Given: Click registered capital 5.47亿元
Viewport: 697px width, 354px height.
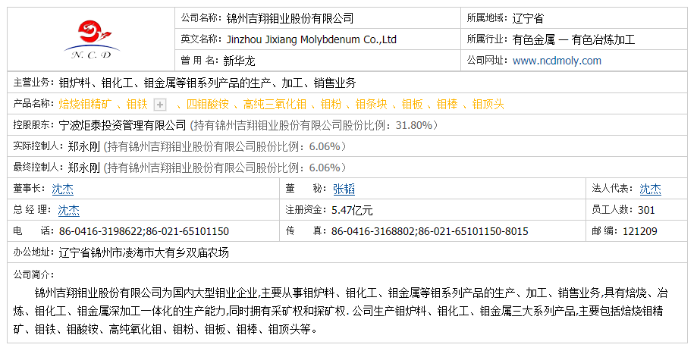Looking at the screenshot, I should click(x=352, y=210).
